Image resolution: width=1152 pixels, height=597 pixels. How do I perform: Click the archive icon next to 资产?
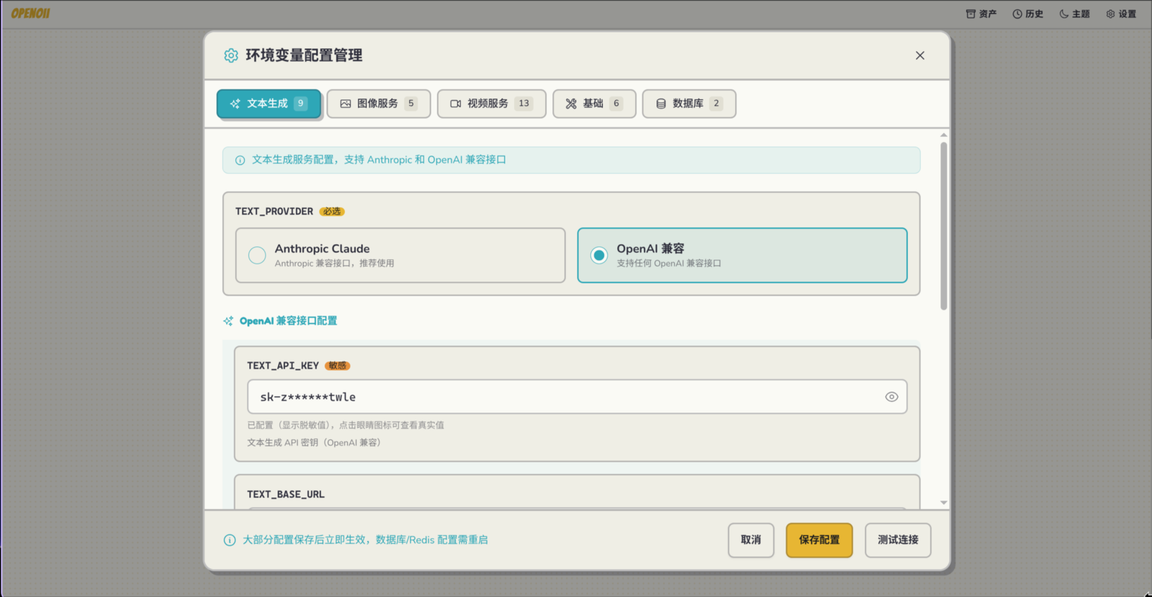[971, 14]
